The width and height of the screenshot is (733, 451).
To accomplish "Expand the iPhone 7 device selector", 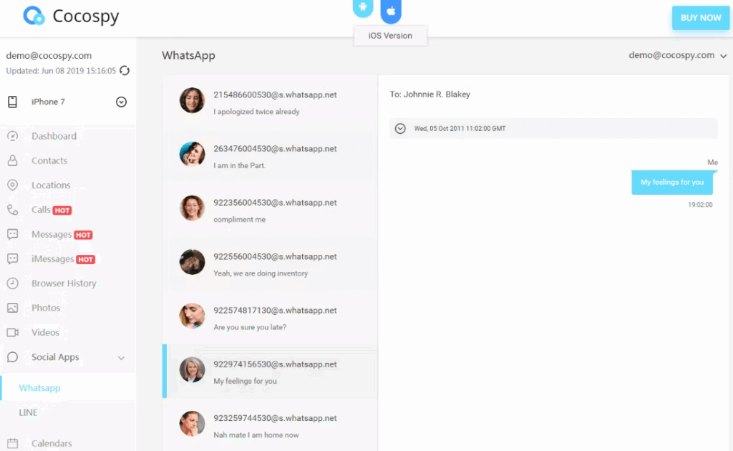I will tap(121, 102).
